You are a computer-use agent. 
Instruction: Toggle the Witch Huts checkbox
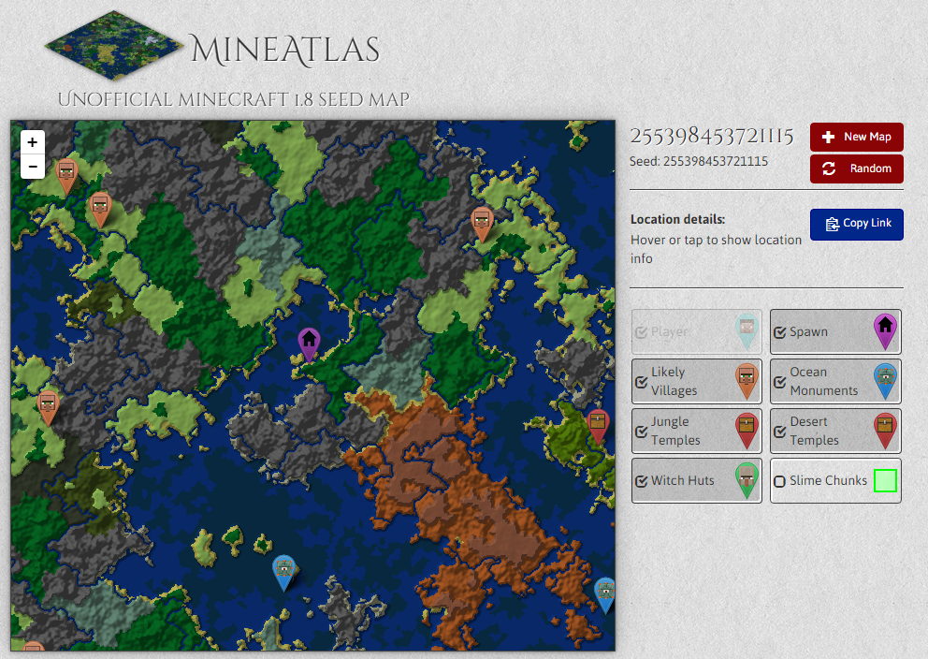642,481
